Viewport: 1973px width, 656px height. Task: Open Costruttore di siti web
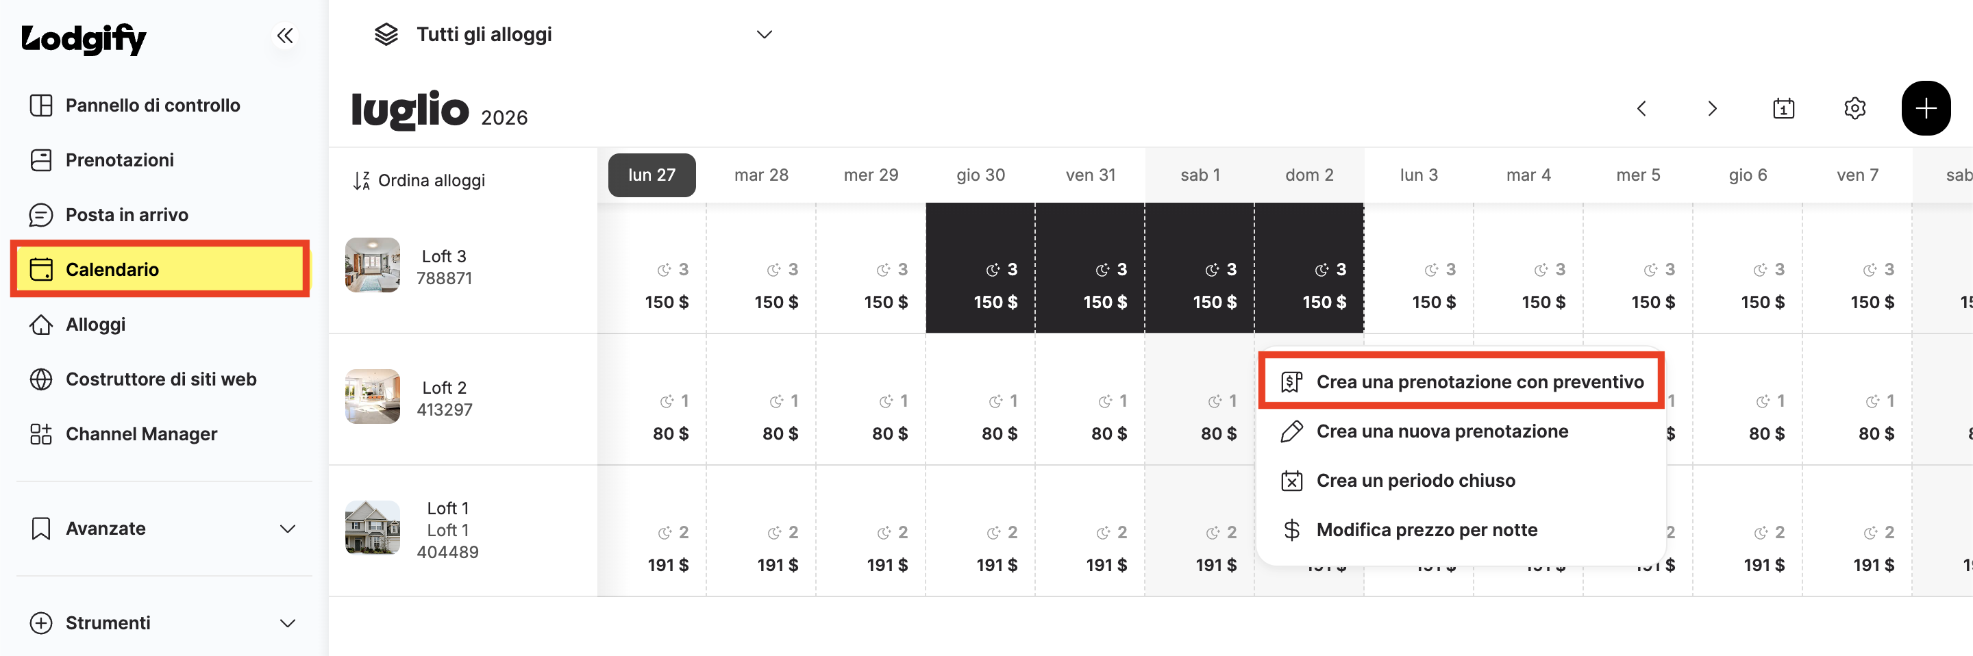161,379
